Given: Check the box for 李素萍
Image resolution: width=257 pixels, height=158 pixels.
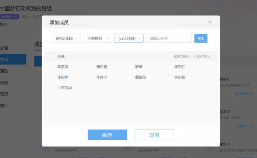Looking at the screenshot, I should click(53, 67).
